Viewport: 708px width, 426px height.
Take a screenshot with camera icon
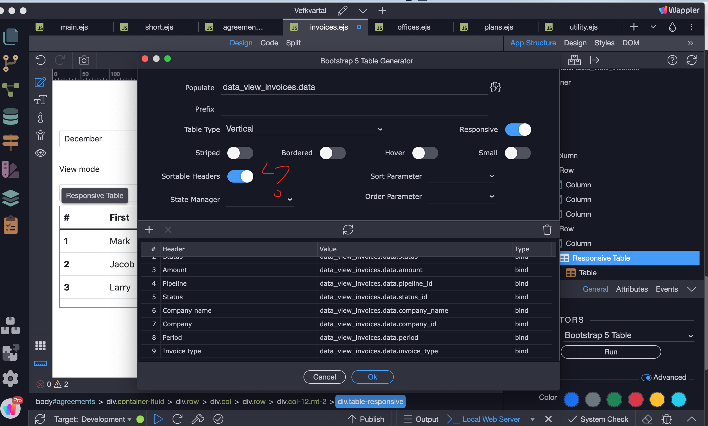tap(84, 60)
